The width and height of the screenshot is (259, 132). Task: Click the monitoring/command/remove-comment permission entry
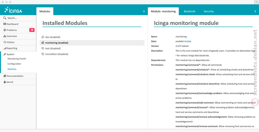215,127
